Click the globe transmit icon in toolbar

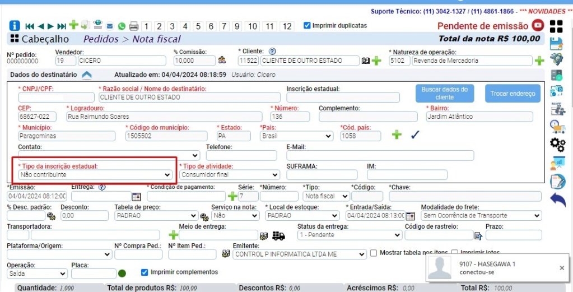(x=97, y=25)
